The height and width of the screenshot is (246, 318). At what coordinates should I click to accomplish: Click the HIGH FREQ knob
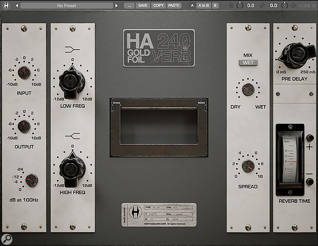click(72, 170)
